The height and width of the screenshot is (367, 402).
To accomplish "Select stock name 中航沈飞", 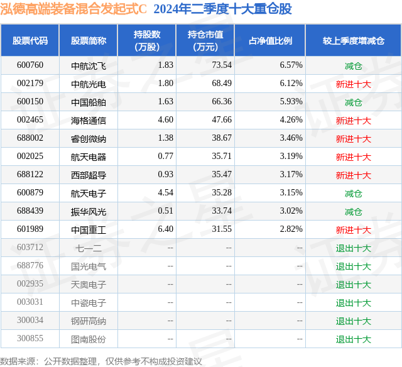I will click(89, 66).
